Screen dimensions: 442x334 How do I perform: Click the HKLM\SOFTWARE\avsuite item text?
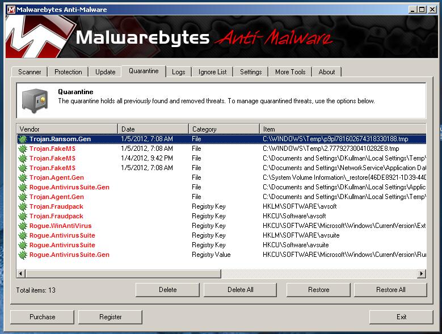tap(301, 235)
